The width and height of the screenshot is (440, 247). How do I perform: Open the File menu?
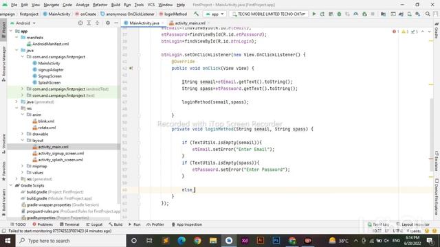[x=14, y=5]
